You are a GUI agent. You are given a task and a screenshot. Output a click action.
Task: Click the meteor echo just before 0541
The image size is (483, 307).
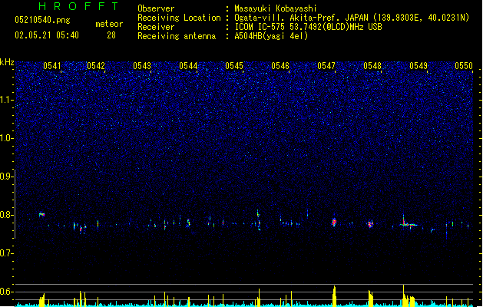point(41,214)
